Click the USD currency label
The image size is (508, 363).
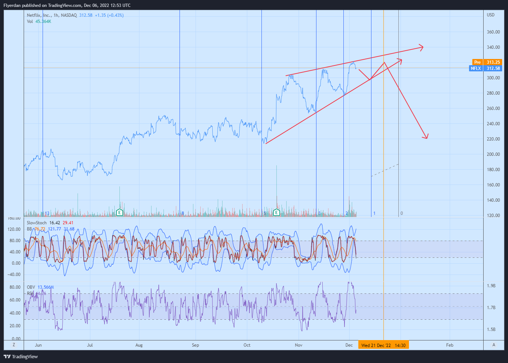(x=491, y=15)
